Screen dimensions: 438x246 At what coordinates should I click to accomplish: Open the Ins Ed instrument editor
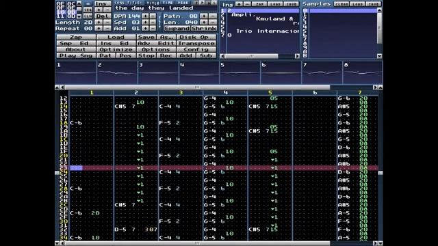point(116,43)
